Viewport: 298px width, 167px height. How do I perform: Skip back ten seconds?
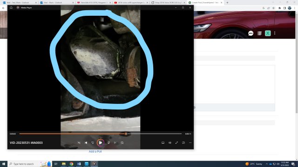[x=93, y=143]
